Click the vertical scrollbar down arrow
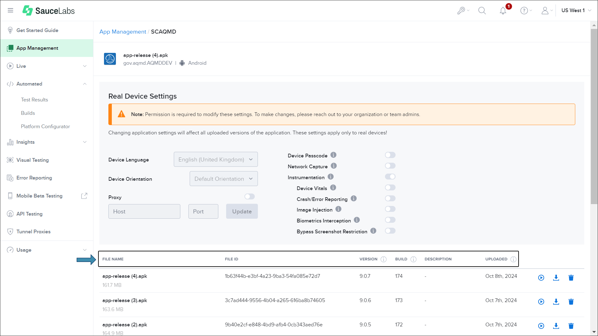 [594, 332]
